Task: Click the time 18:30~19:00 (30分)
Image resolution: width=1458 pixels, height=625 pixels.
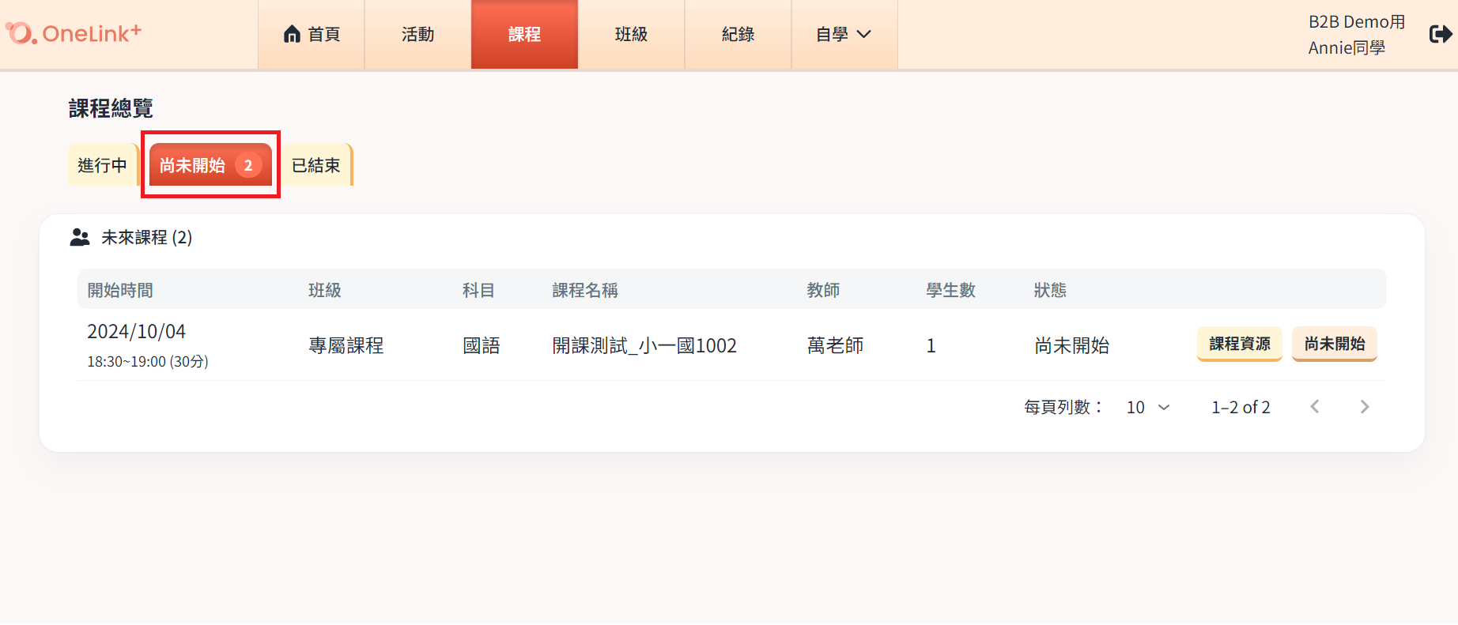Action: 148,362
